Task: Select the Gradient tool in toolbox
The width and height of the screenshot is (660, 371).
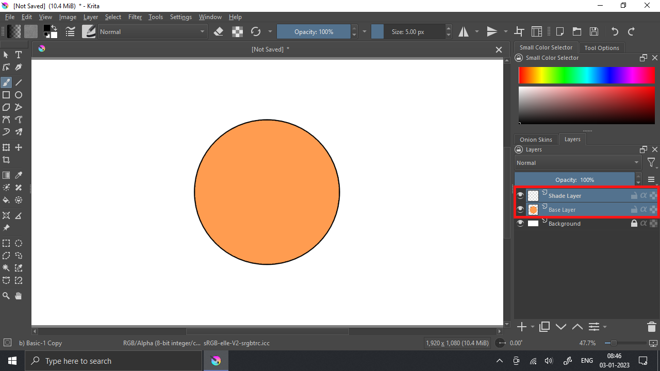Action: (6, 175)
